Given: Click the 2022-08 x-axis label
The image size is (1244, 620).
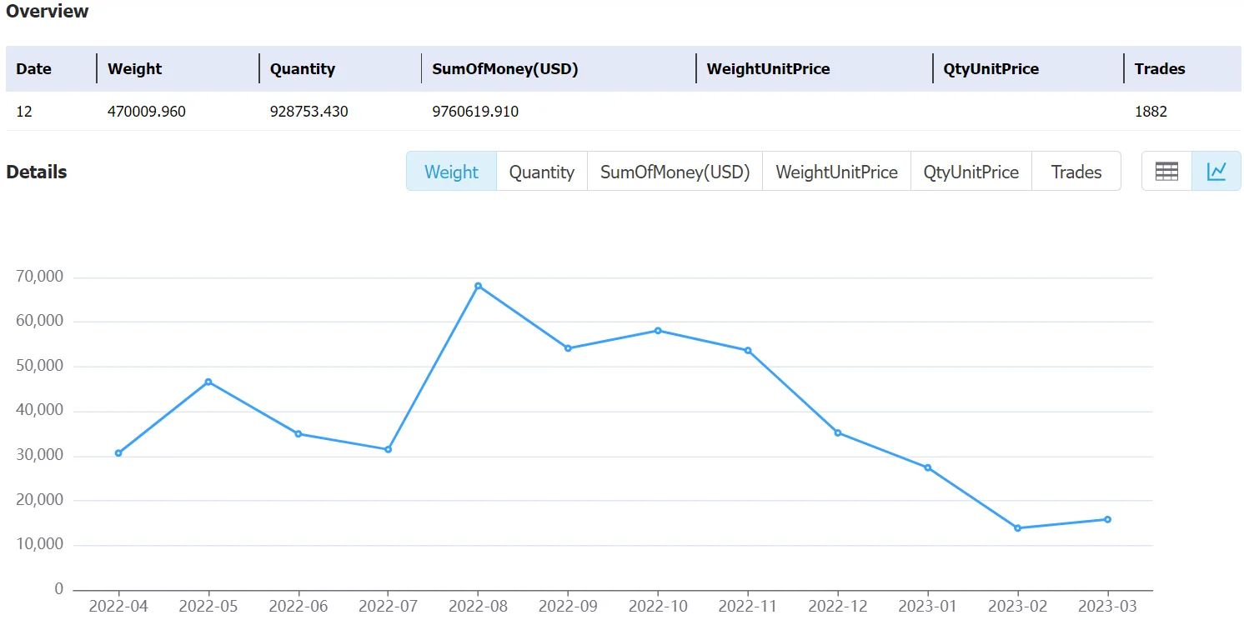Looking at the screenshot, I should (x=478, y=606).
